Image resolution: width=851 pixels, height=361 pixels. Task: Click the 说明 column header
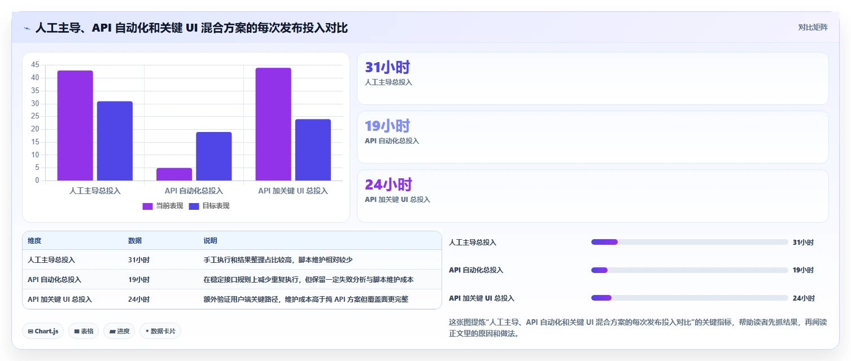pos(210,241)
